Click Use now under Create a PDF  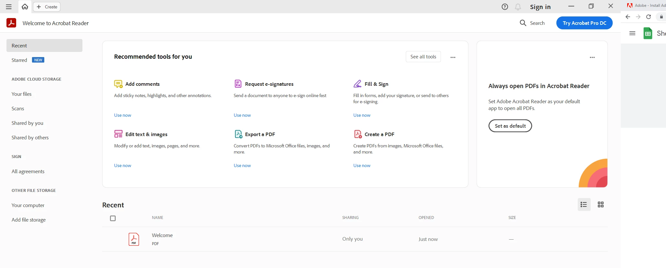pyautogui.click(x=362, y=165)
